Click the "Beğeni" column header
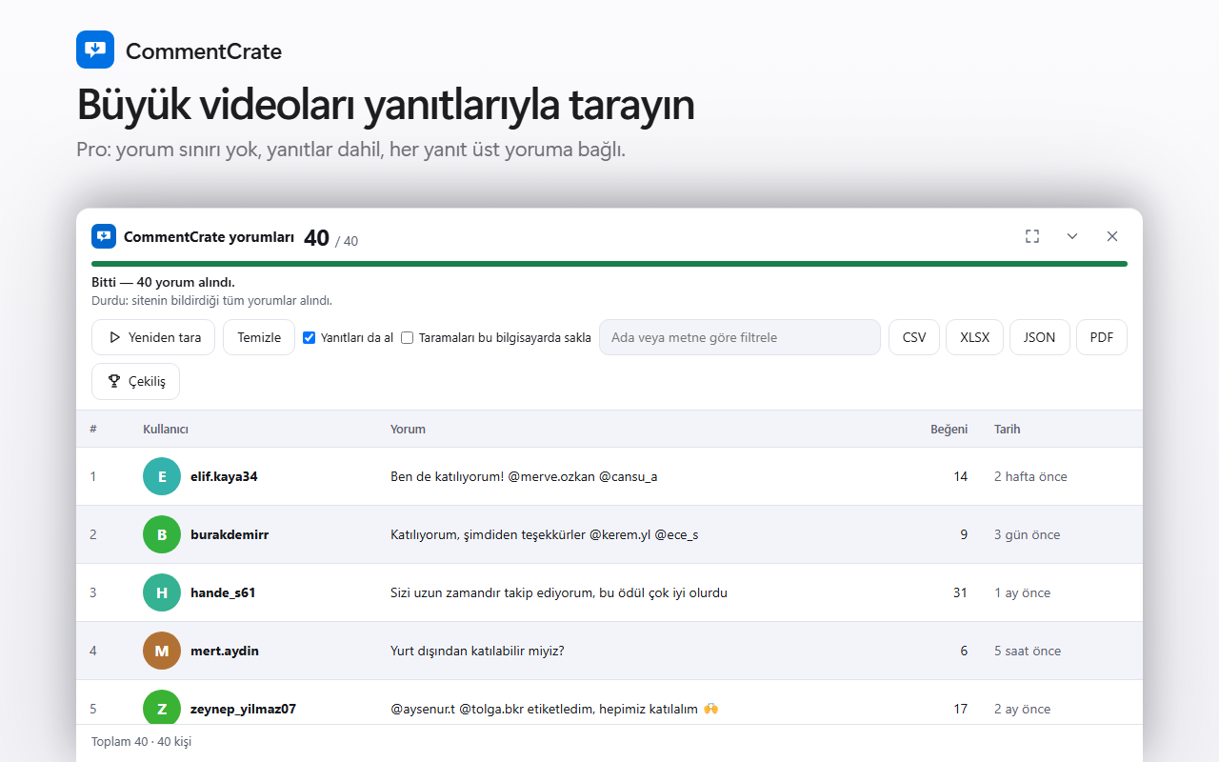1219x762 pixels. click(949, 429)
